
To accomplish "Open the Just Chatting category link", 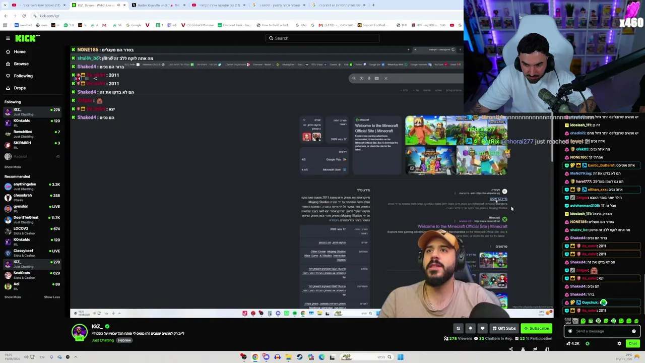I will point(103,340).
